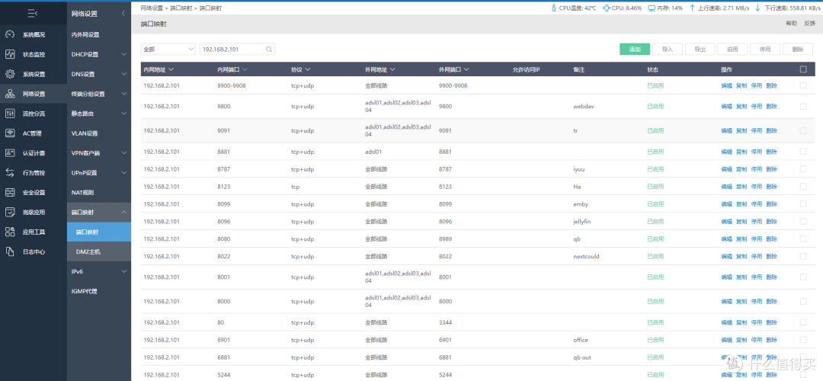Click the green 添加 button

[635, 50]
